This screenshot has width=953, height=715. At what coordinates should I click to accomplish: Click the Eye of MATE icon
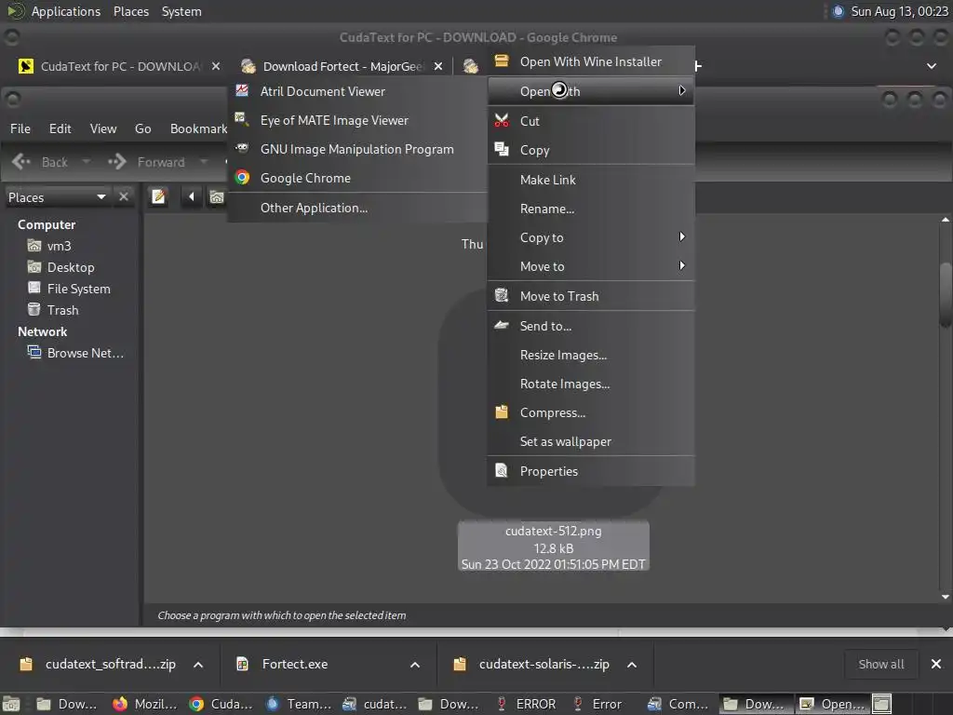[x=242, y=119]
